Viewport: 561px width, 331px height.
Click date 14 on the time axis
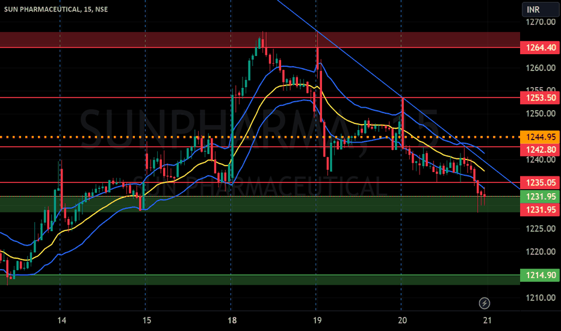pos(61,320)
